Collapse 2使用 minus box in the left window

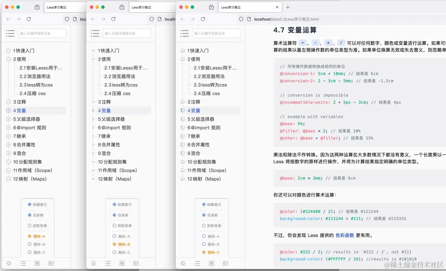[8, 59]
